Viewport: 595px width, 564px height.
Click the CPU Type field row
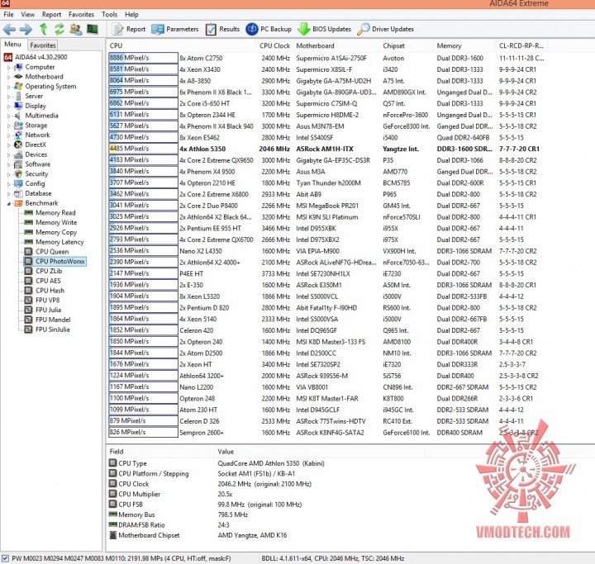pos(217,463)
